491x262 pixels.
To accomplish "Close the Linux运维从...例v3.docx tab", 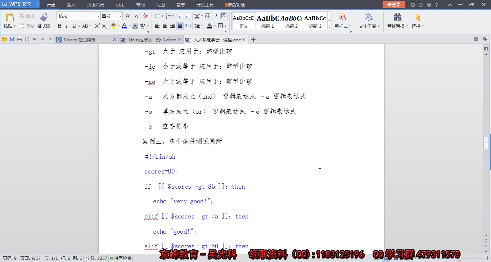I will [179, 40].
